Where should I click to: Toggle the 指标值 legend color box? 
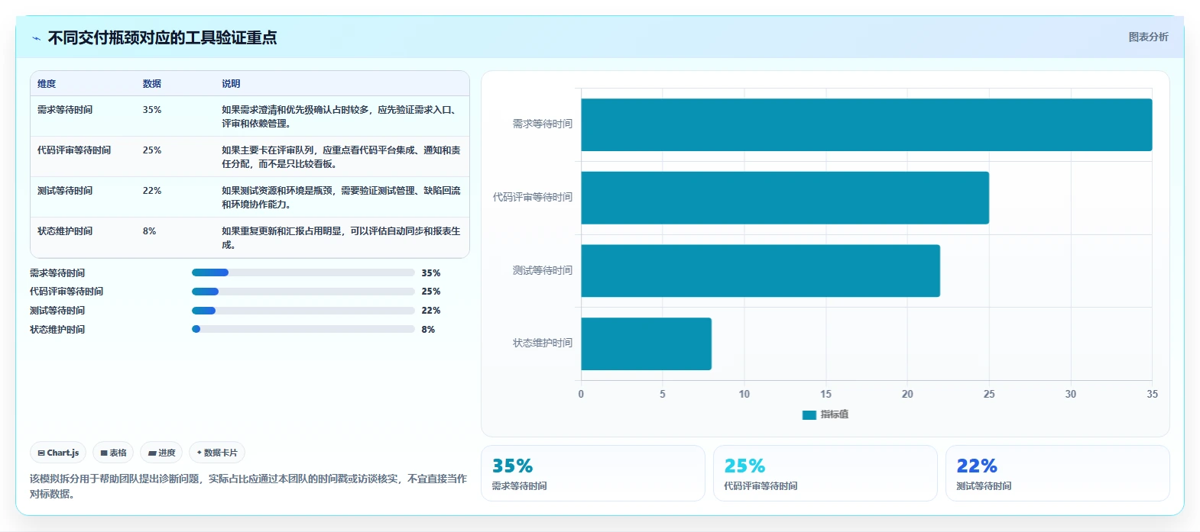pos(809,414)
